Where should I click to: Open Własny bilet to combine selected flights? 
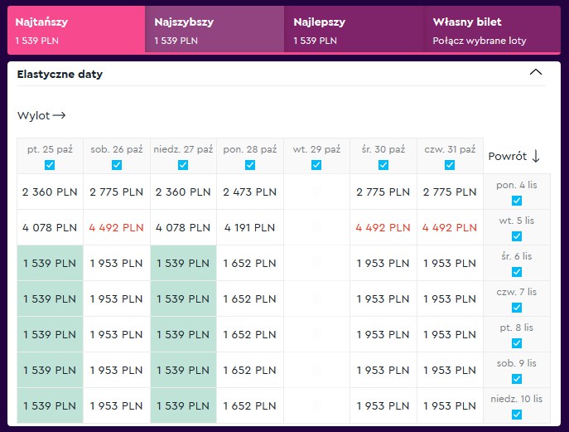pyautogui.click(x=492, y=30)
